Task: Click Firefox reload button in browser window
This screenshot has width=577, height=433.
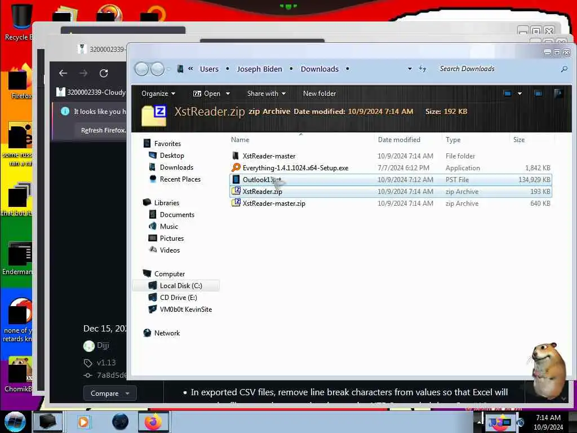Action: (104, 73)
